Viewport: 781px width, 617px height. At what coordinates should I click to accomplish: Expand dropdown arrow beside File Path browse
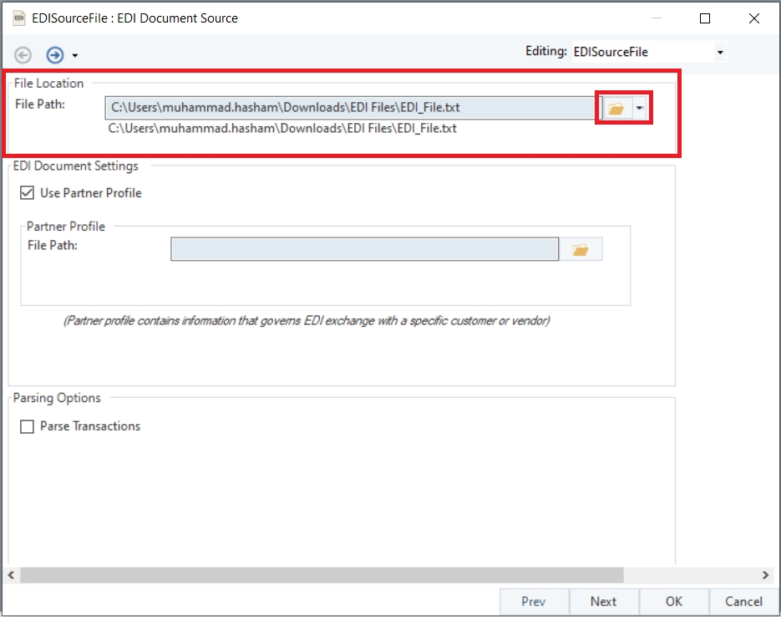point(640,109)
